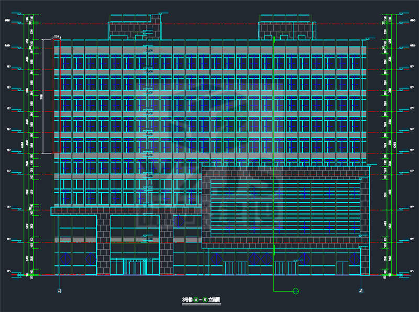Click the right grid axis bubble below the building
Image resolution: width=419 pixels, height=312 pixels.
[360, 291]
